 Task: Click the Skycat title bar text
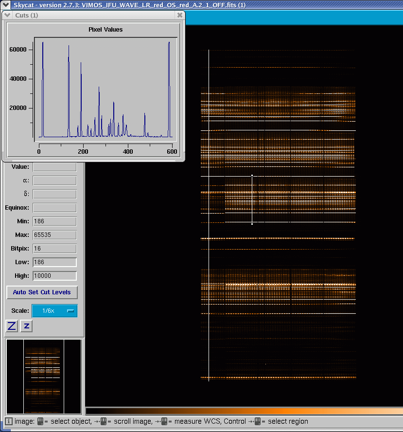tap(130, 5)
